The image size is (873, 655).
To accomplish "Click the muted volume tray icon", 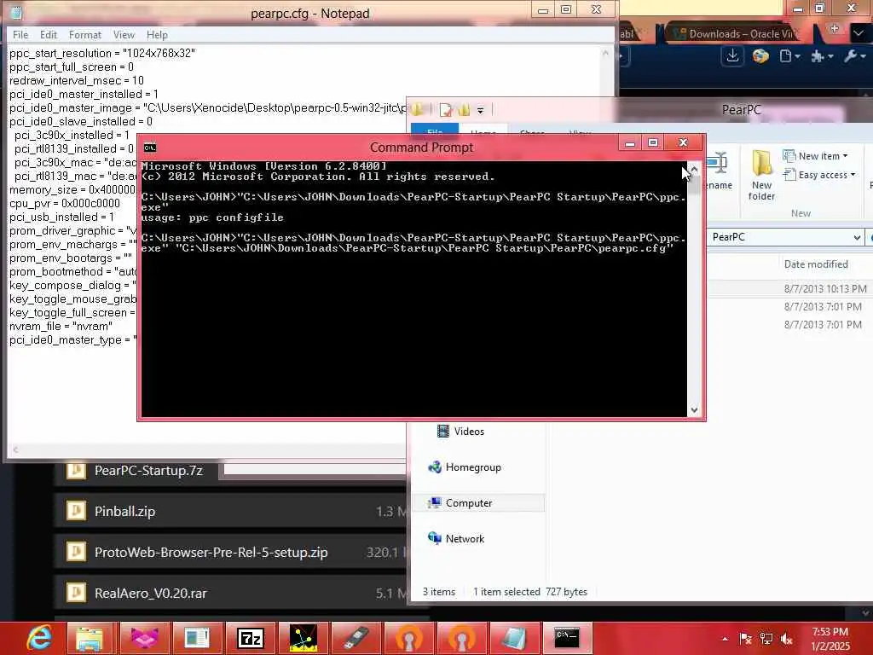I will tap(787, 639).
